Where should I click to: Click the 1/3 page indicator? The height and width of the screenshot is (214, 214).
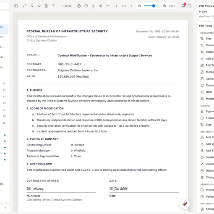click(124, 6)
